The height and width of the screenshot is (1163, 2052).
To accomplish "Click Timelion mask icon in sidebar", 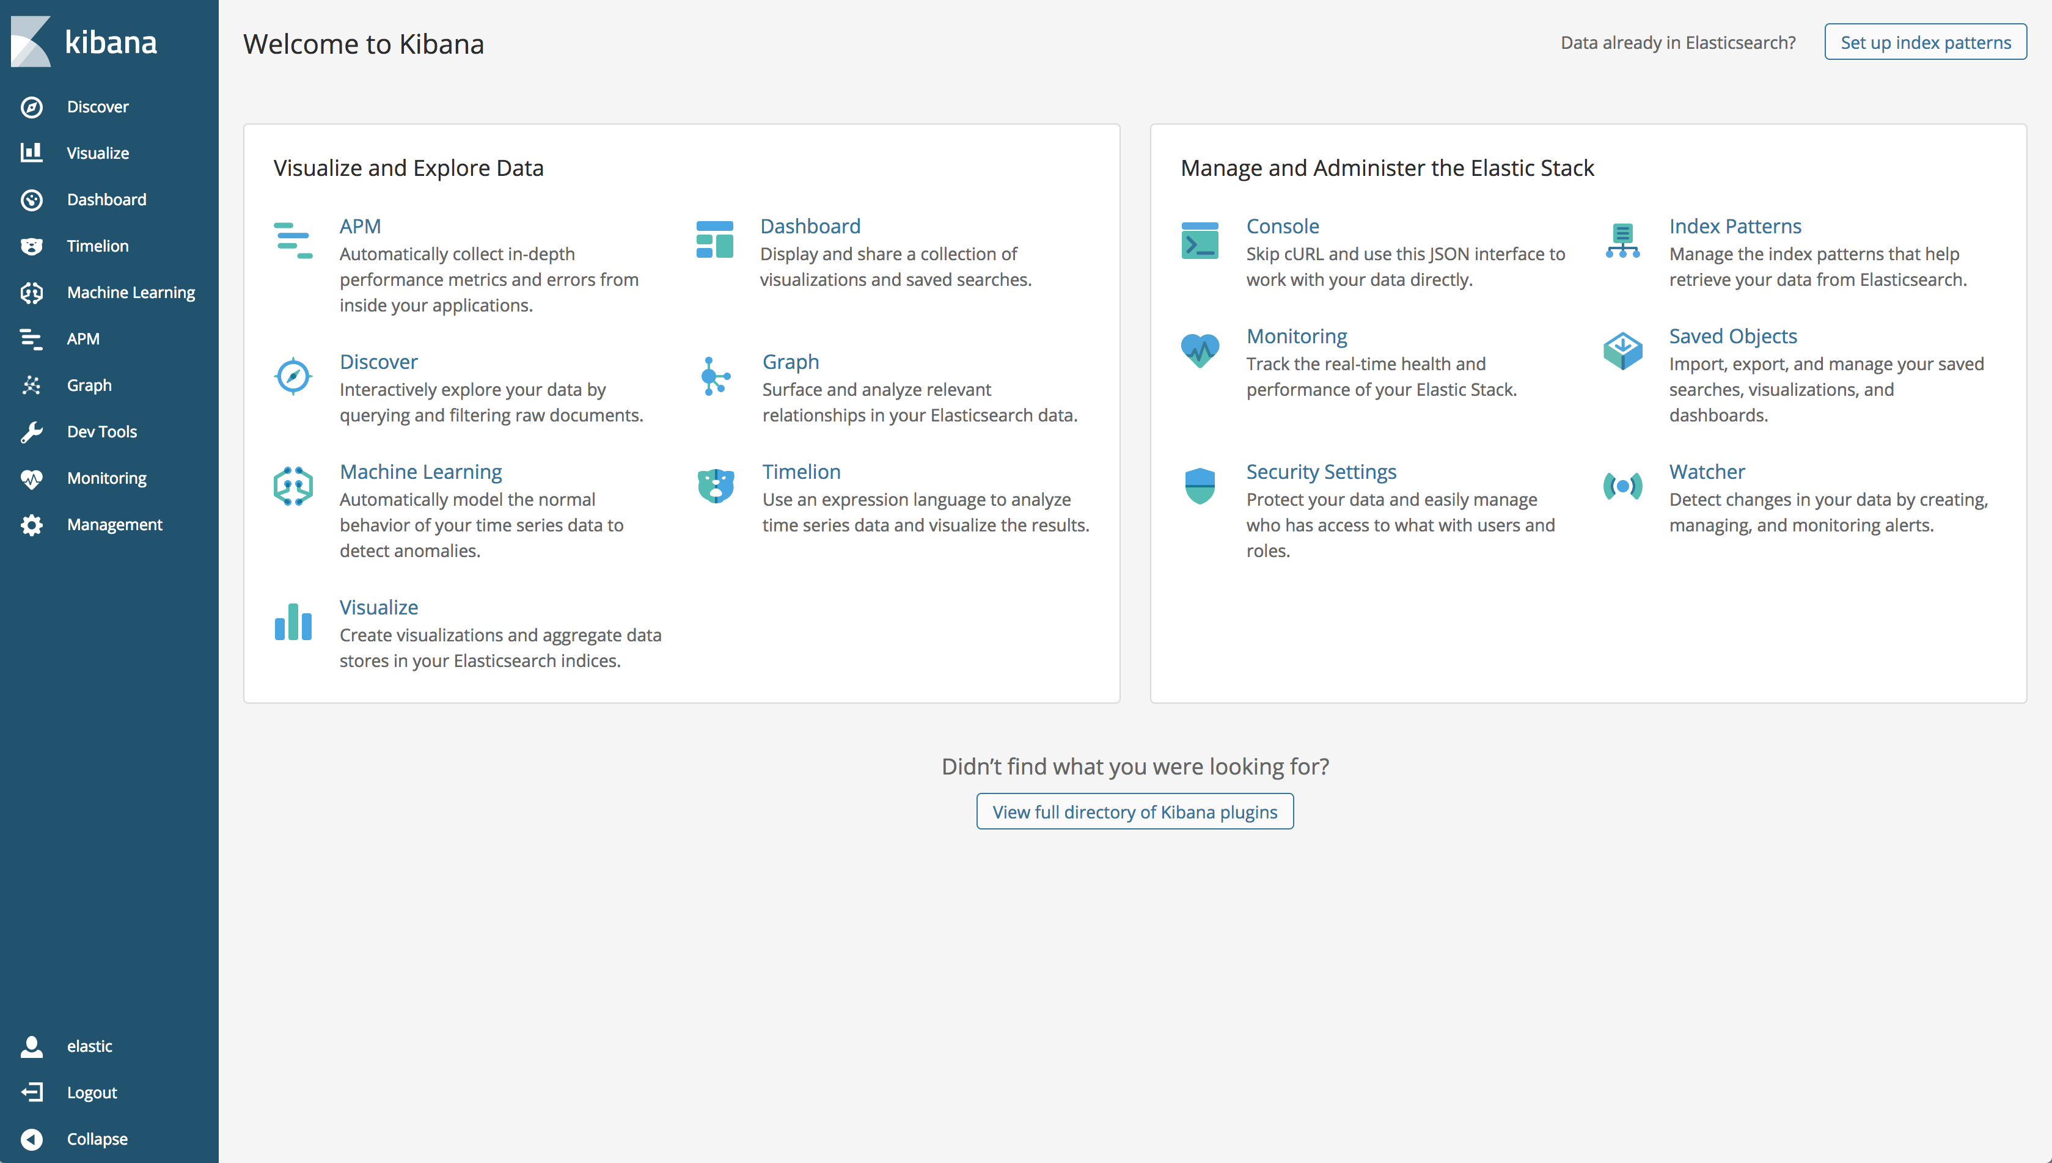I will tap(32, 246).
